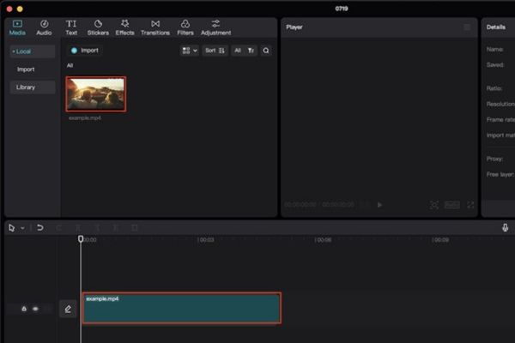Open the Audio tab

[x=44, y=27]
